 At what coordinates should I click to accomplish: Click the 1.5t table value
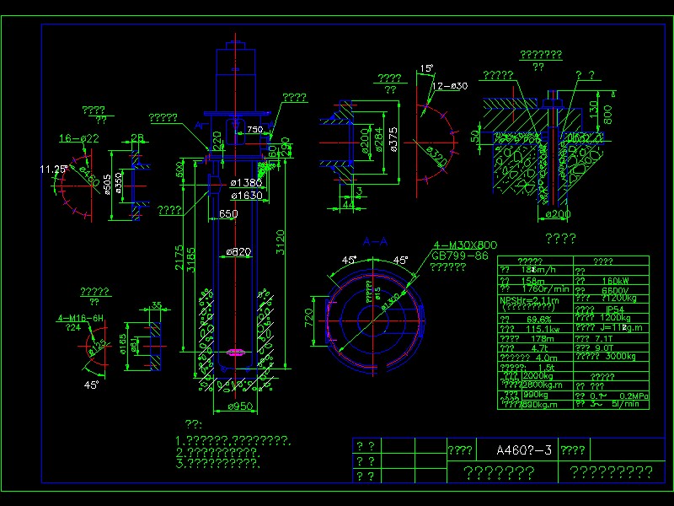[x=546, y=368]
